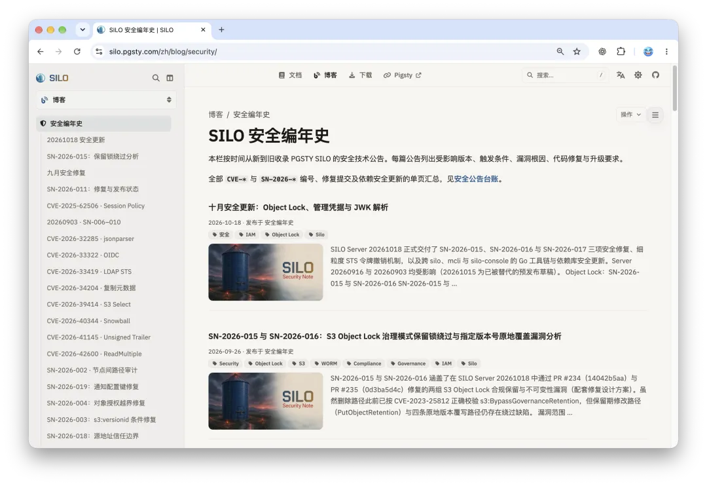707x486 pixels.
Task: Open the 安全公告台账 link
Action: tap(476, 179)
